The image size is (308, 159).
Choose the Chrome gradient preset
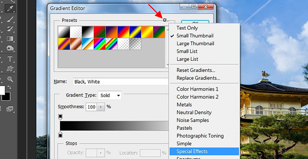coord(88,44)
